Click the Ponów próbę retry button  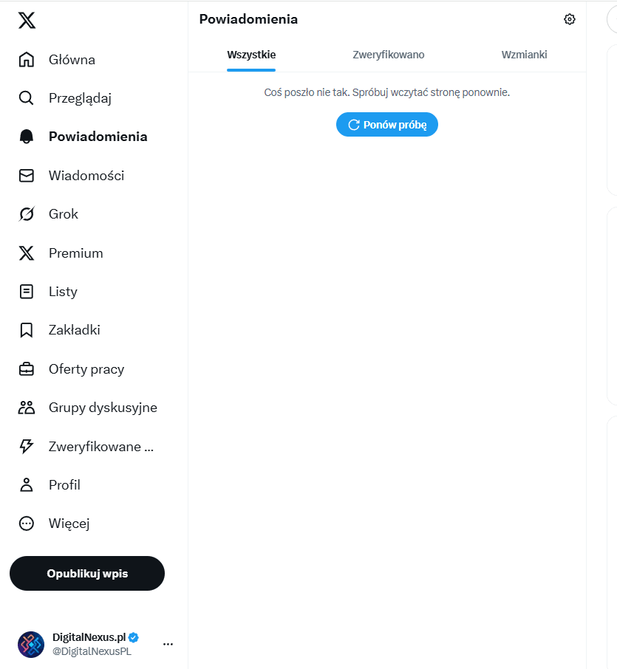click(387, 125)
